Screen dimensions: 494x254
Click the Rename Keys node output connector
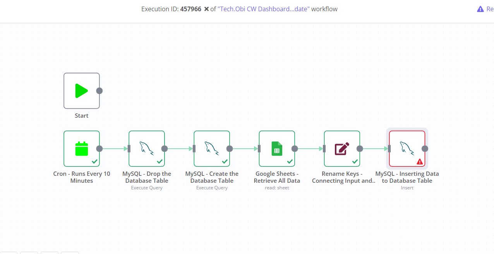point(360,148)
